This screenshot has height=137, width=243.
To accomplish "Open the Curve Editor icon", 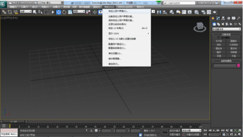I will [x=184, y=12].
